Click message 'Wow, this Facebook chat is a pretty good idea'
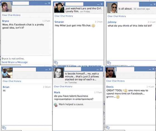 [x=23, y=26]
